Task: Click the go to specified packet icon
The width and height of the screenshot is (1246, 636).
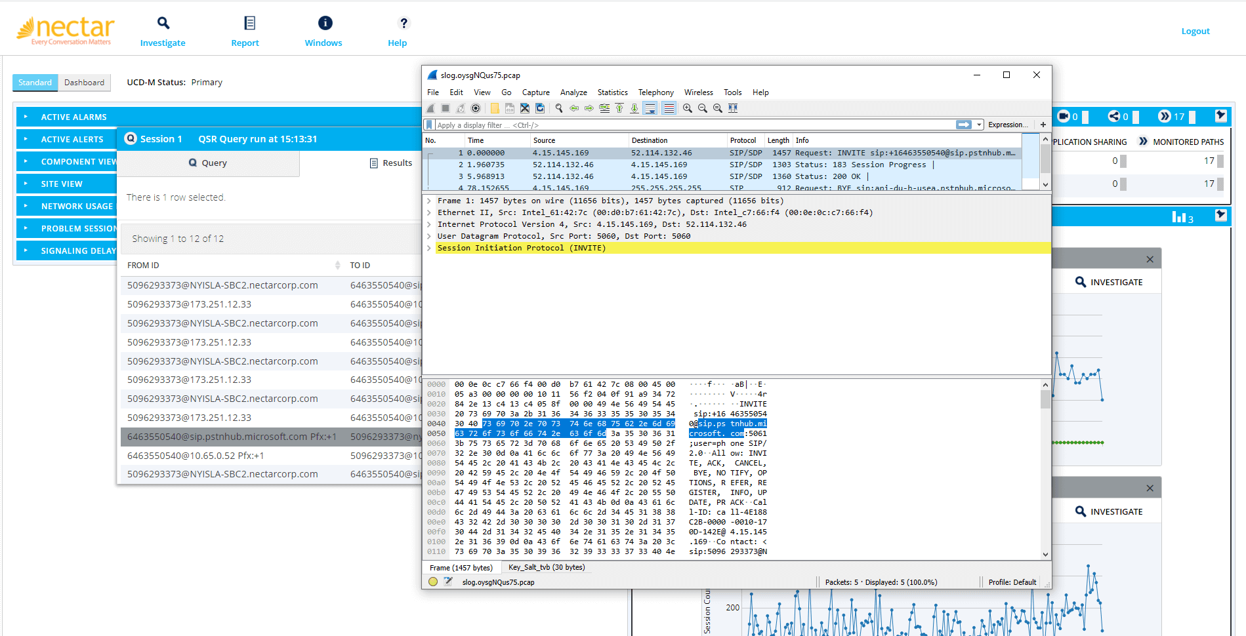Action: pos(604,108)
